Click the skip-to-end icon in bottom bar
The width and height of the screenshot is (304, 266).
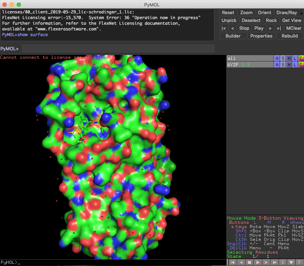point(275,262)
